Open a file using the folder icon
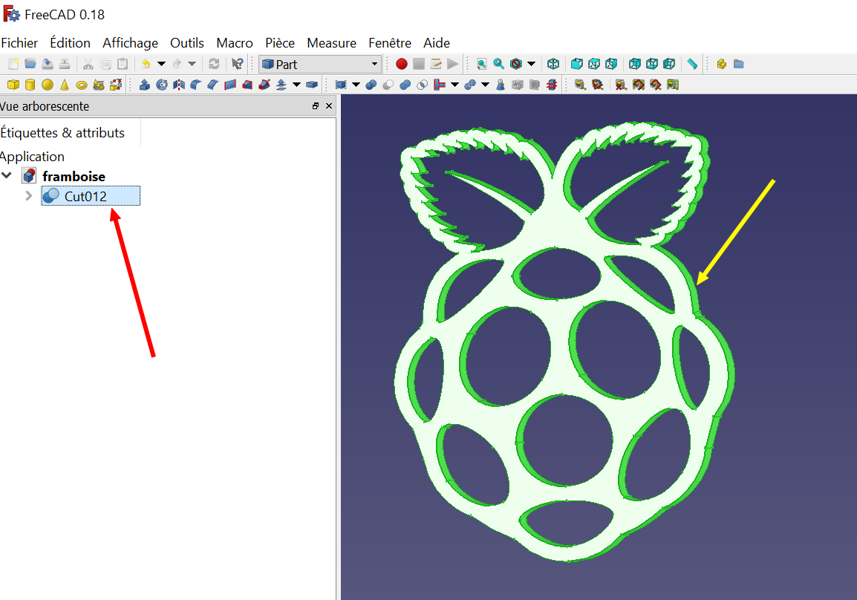Image resolution: width=857 pixels, height=600 pixels. click(30, 64)
